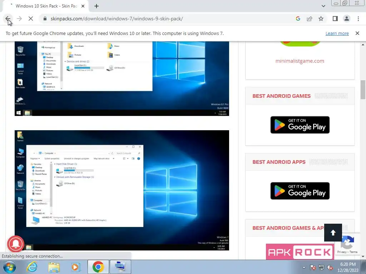
Task: Open second Windows 7 skin screenshot
Action: 122,191
